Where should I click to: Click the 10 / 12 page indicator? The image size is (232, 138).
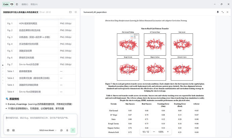146,132
